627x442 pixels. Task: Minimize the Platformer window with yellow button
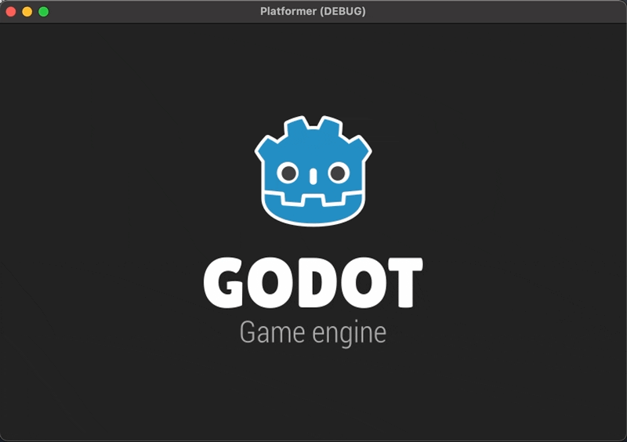[27, 12]
